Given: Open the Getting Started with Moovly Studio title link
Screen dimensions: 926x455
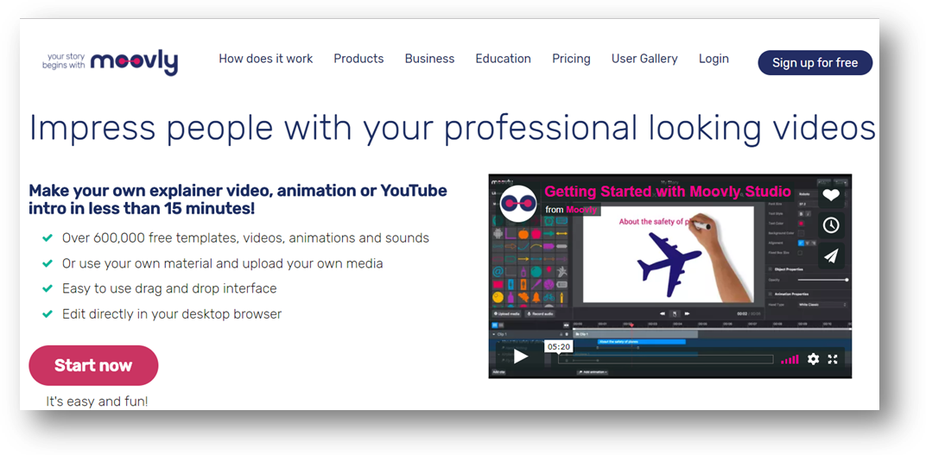Looking at the screenshot, I should (668, 191).
